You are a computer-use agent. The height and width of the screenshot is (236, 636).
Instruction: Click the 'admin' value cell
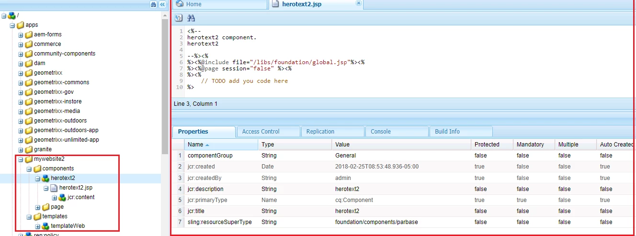click(x=343, y=178)
